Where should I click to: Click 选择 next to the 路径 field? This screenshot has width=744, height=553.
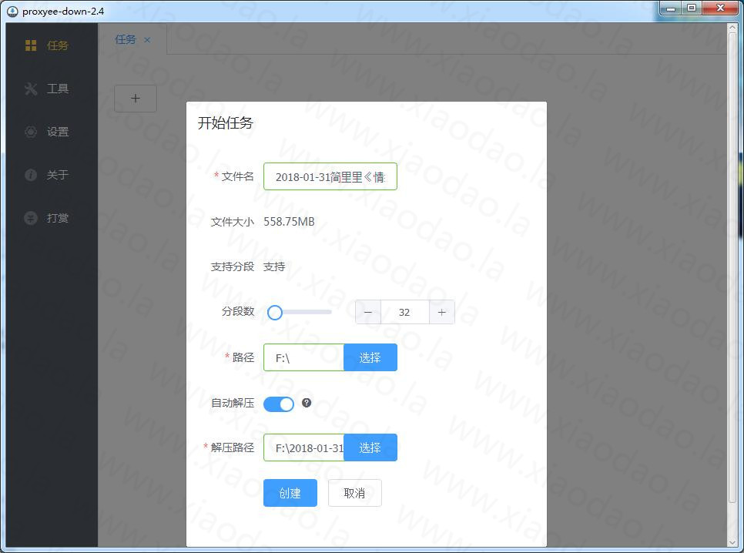[x=370, y=357]
